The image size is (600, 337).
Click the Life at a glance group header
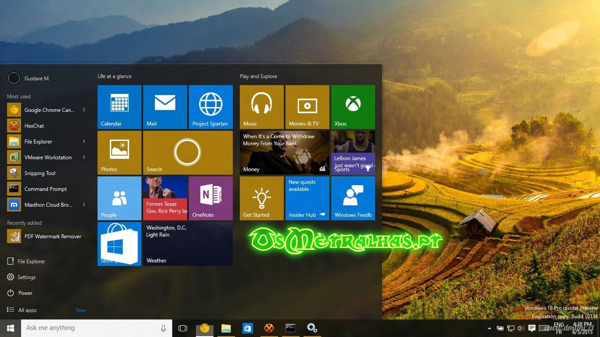pyautogui.click(x=115, y=76)
